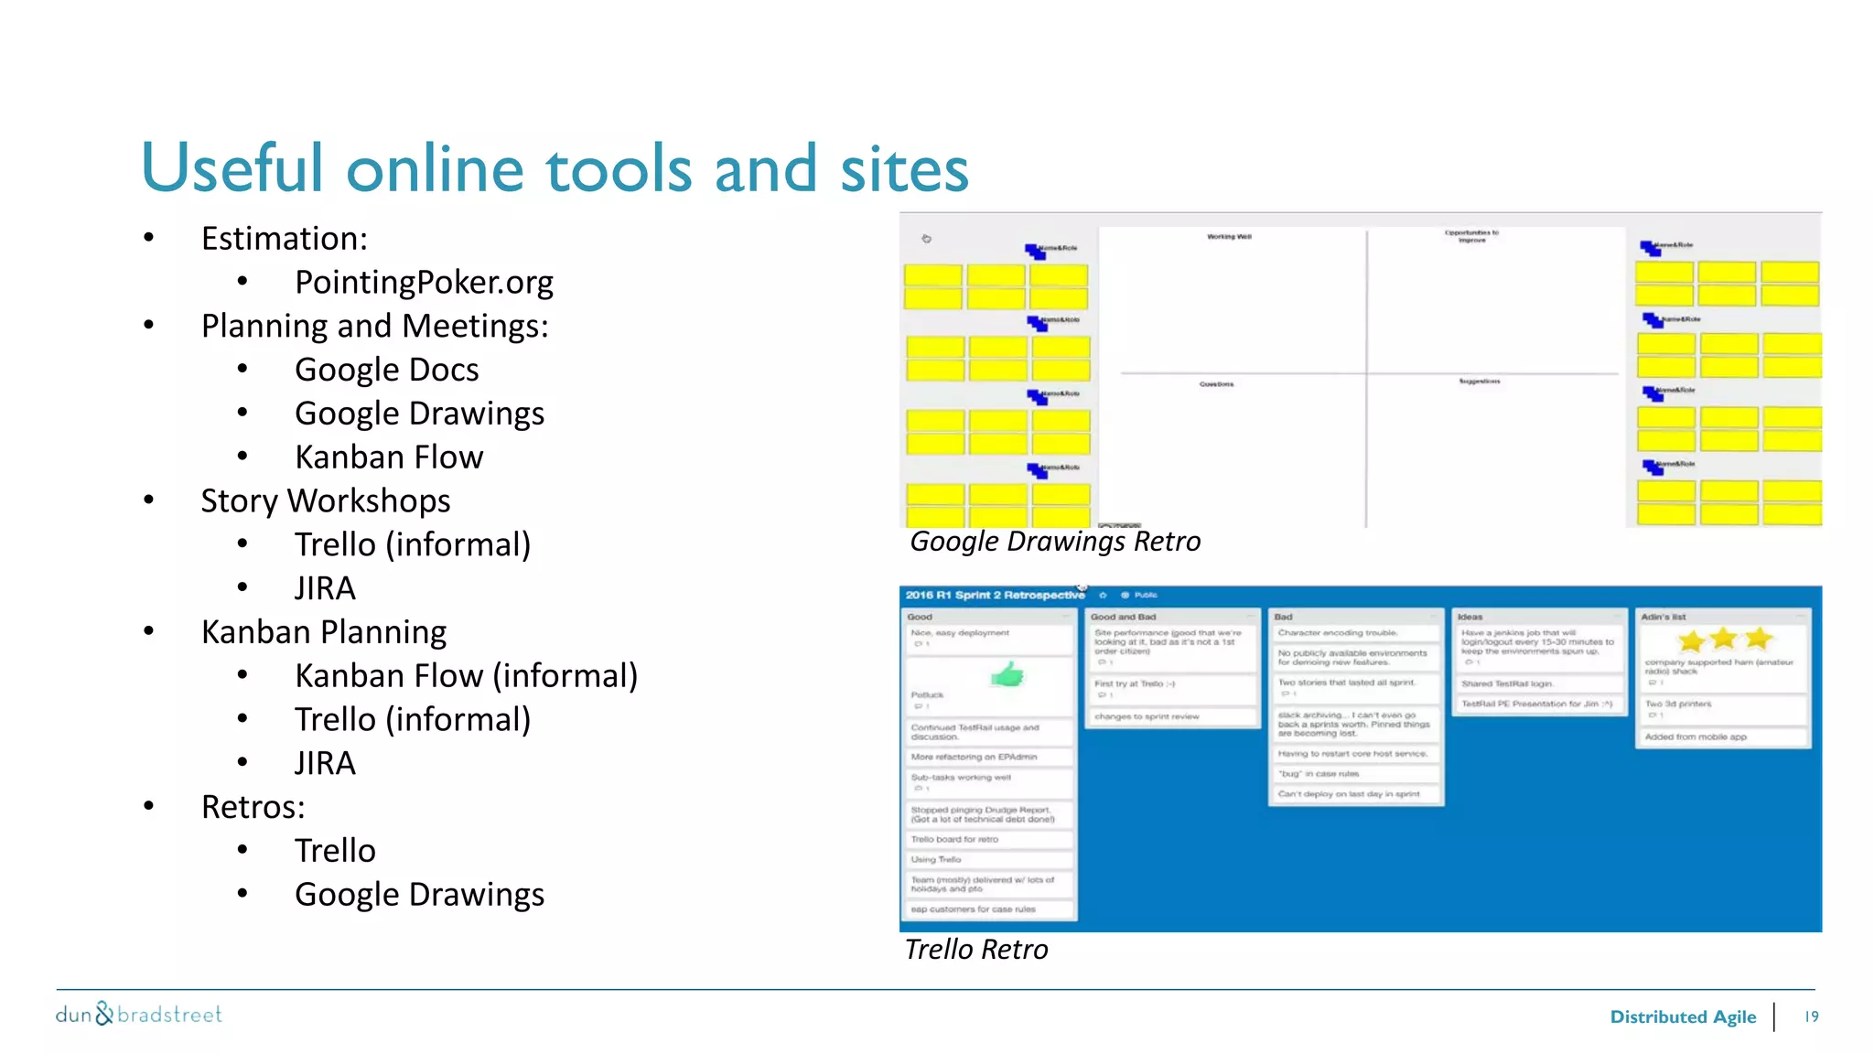This screenshot has height=1054, width=1874.
Task: Click the 'Distributed Agile' footer text
Action: 1682,1016
